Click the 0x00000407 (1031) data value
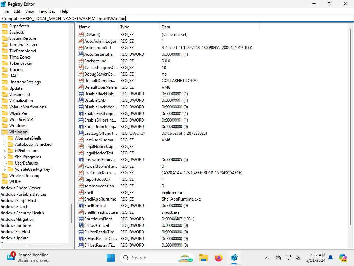Screen dimensions: 354x266 (x=178, y=219)
